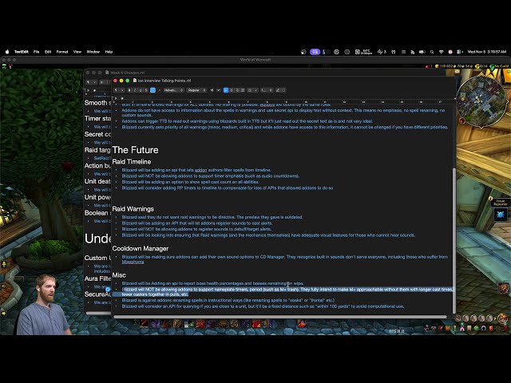Viewport: 511px width, 383px height.
Task: Click the ruler in the front document
Action: click(283, 101)
